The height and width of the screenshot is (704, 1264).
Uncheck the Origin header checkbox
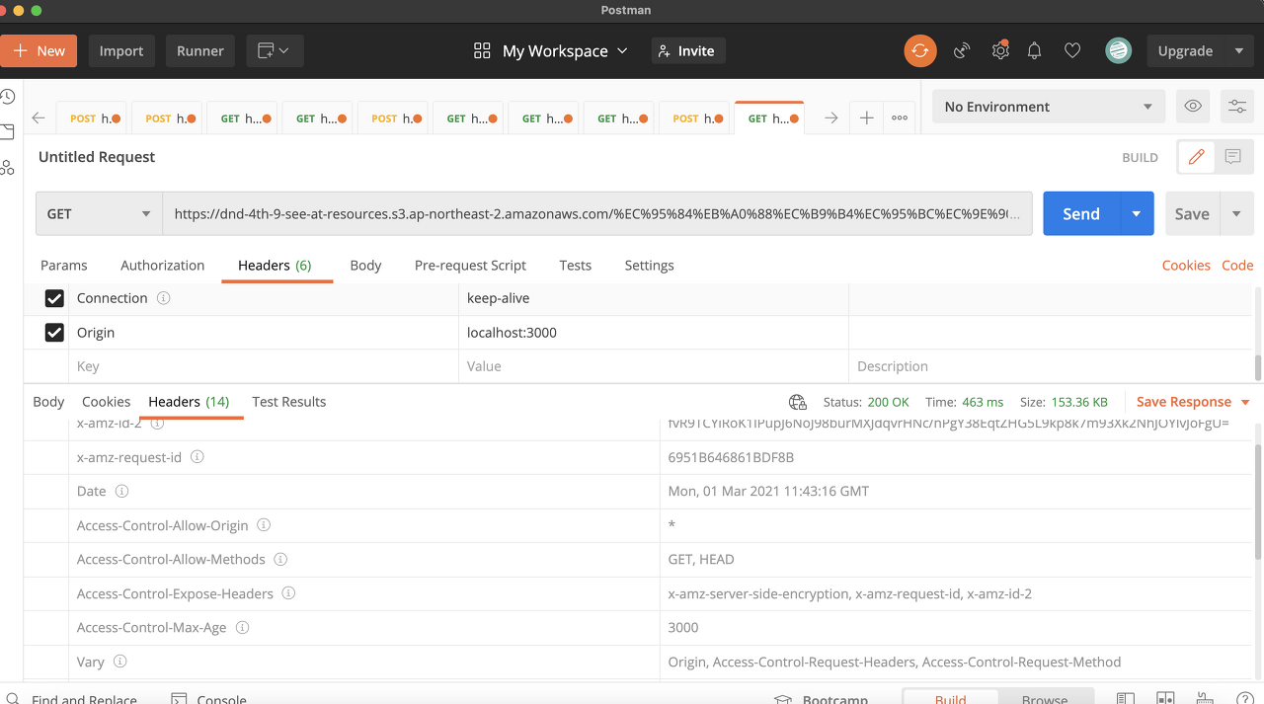coord(54,333)
